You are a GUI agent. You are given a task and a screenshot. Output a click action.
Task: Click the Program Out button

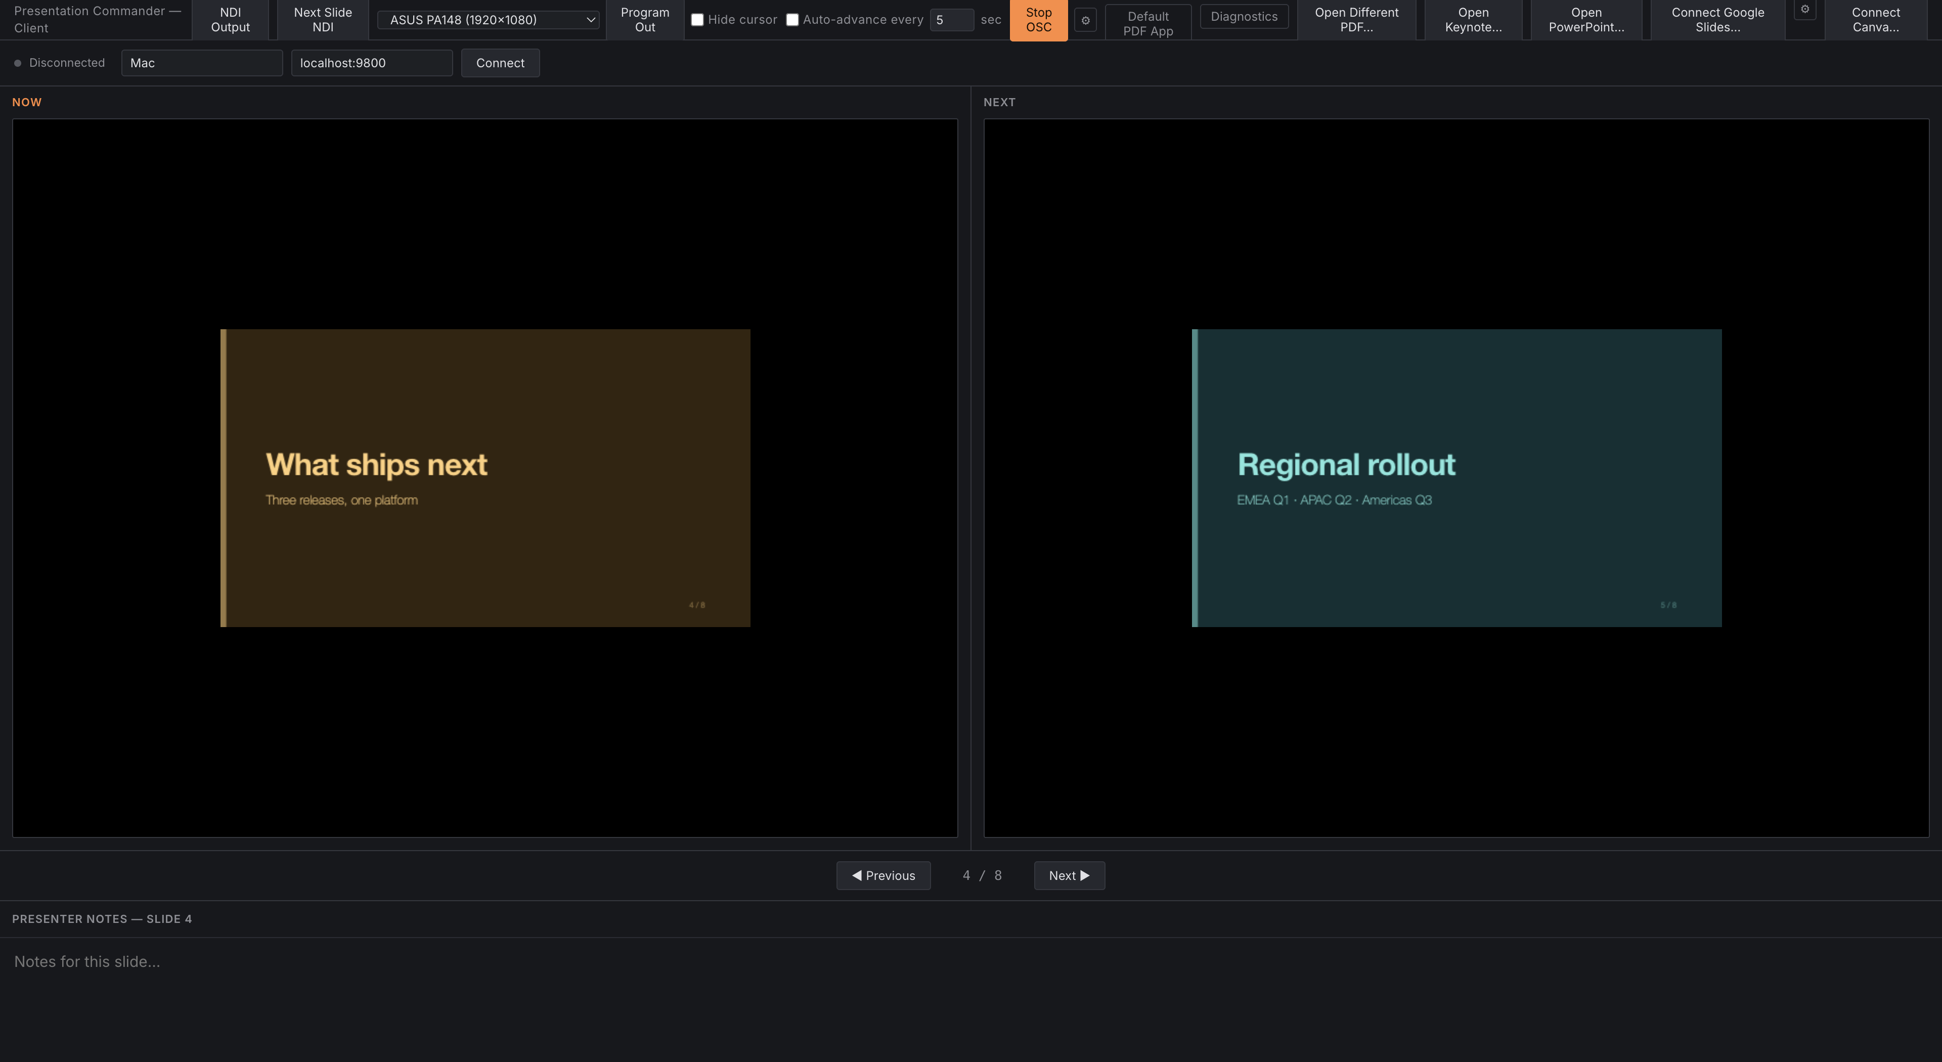point(645,20)
